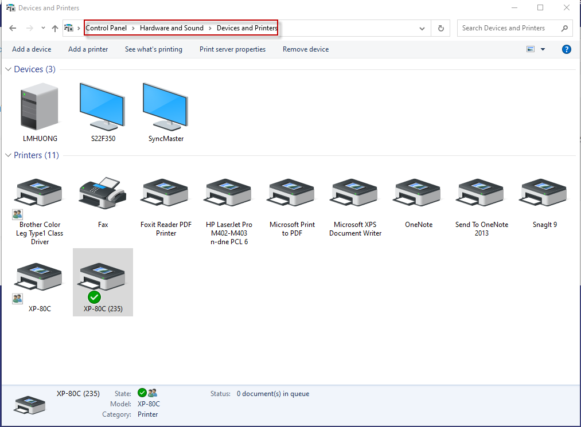Open the recent locations dropdown arrow
This screenshot has height=427, width=581.
tap(44, 28)
